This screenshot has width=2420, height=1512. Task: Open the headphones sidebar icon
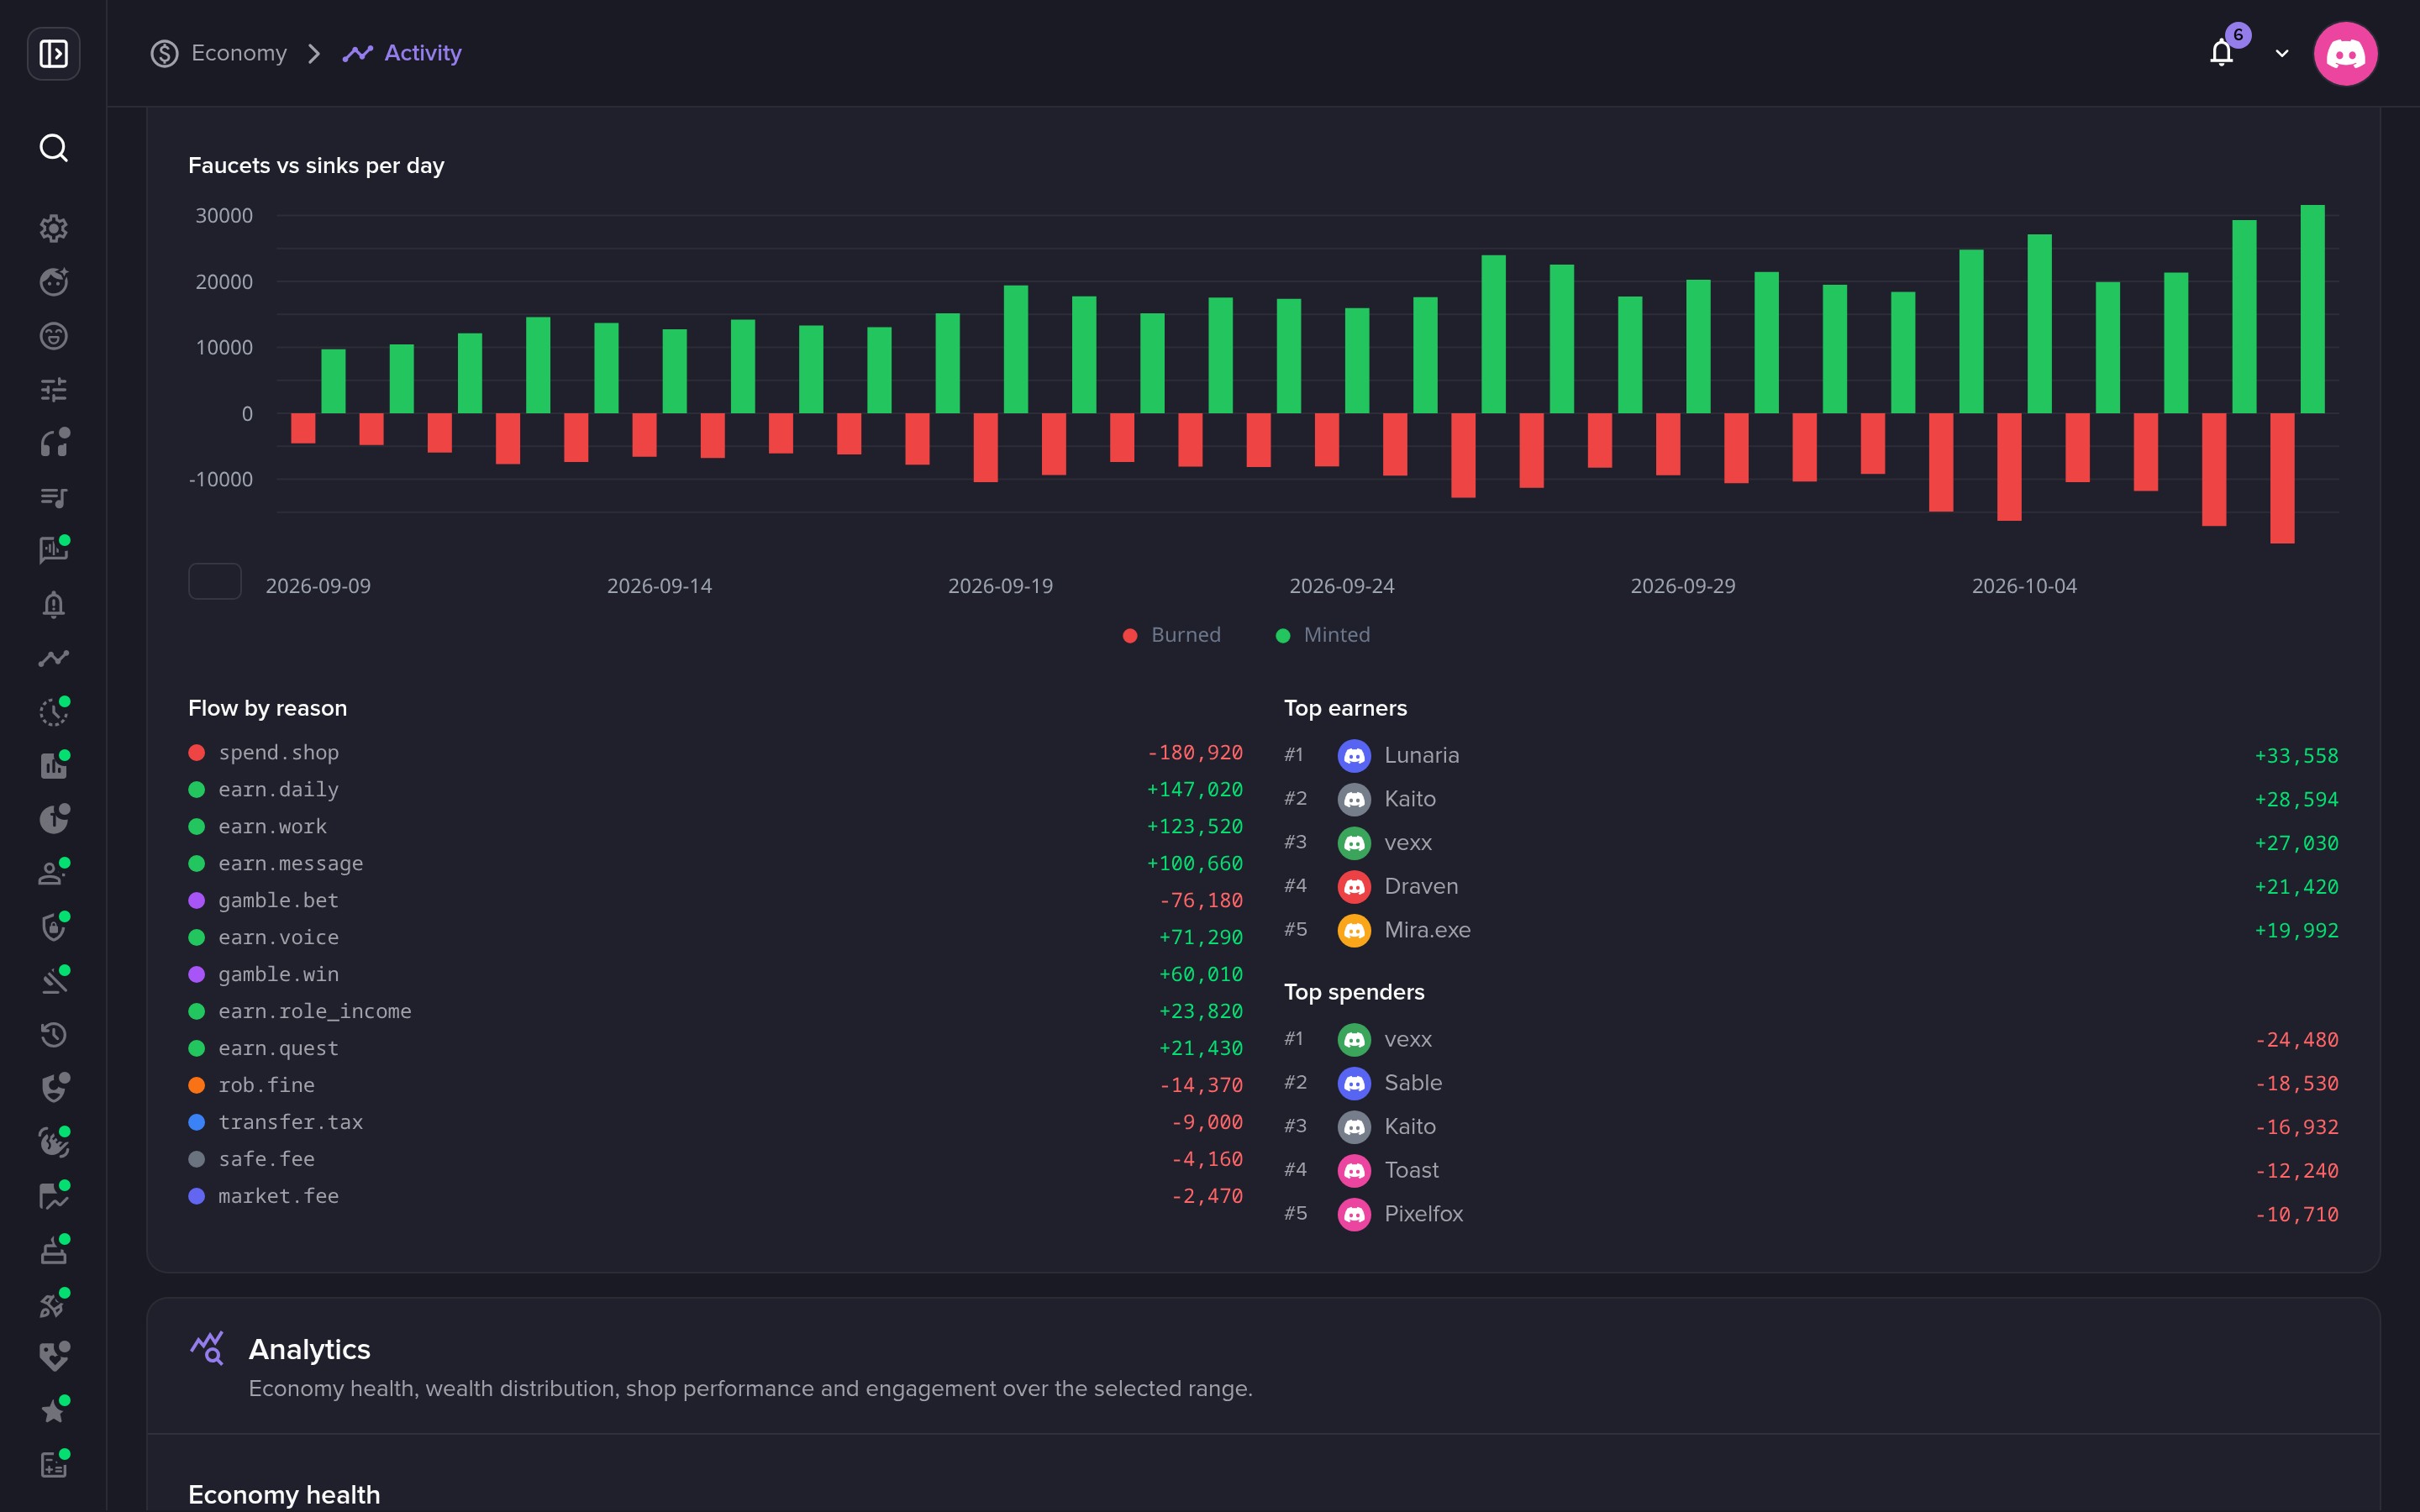pyautogui.click(x=53, y=443)
